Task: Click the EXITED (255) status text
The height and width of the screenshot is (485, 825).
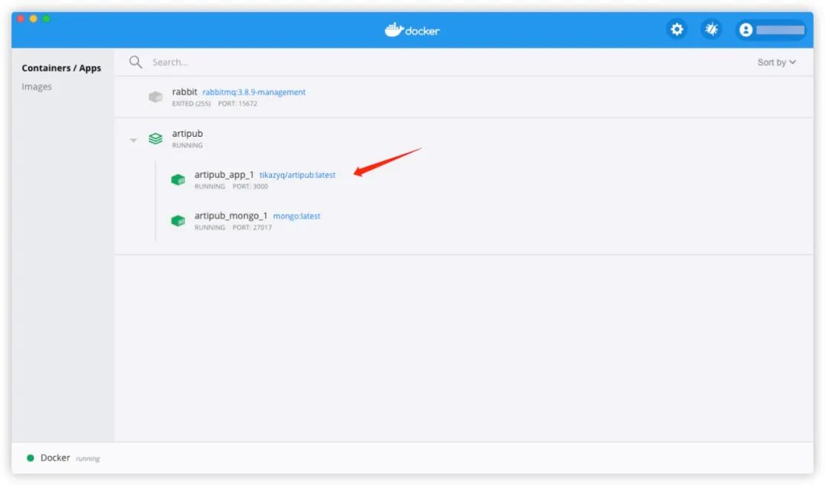Action: pyautogui.click(x=191, y=104)
